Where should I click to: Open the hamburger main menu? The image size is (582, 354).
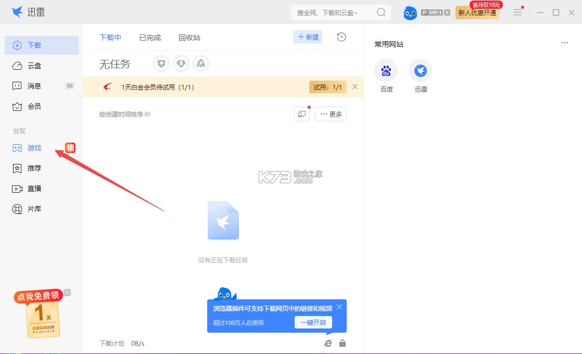click(517, 12)
